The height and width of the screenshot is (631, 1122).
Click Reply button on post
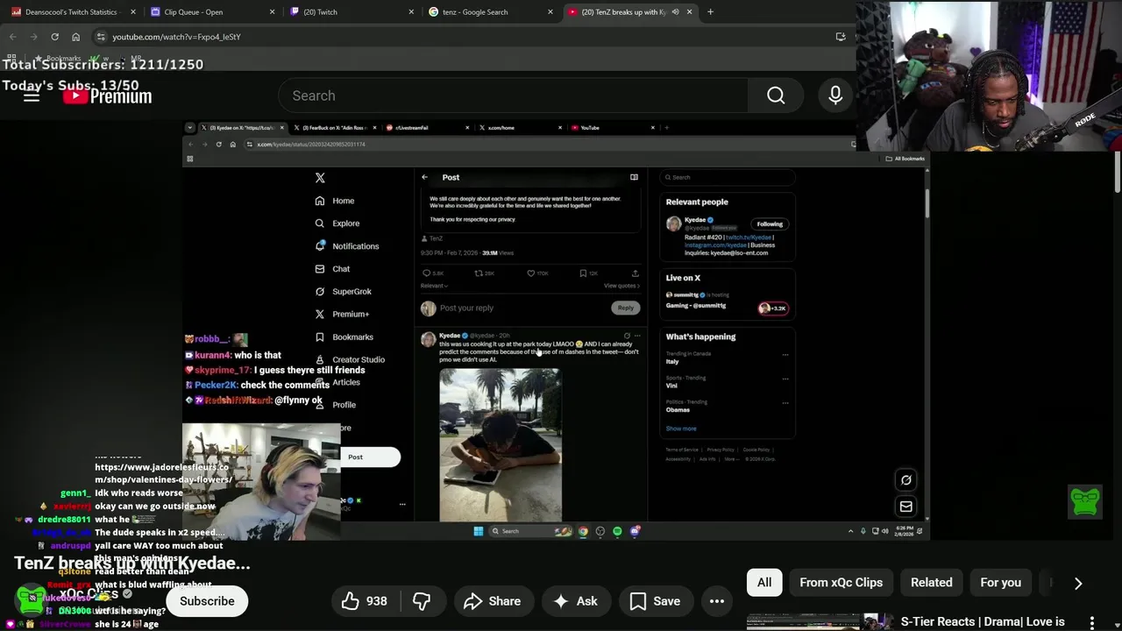pos(625,308)
